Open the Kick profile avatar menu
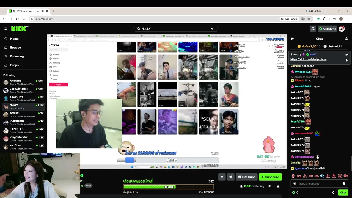 click(342, 29)
